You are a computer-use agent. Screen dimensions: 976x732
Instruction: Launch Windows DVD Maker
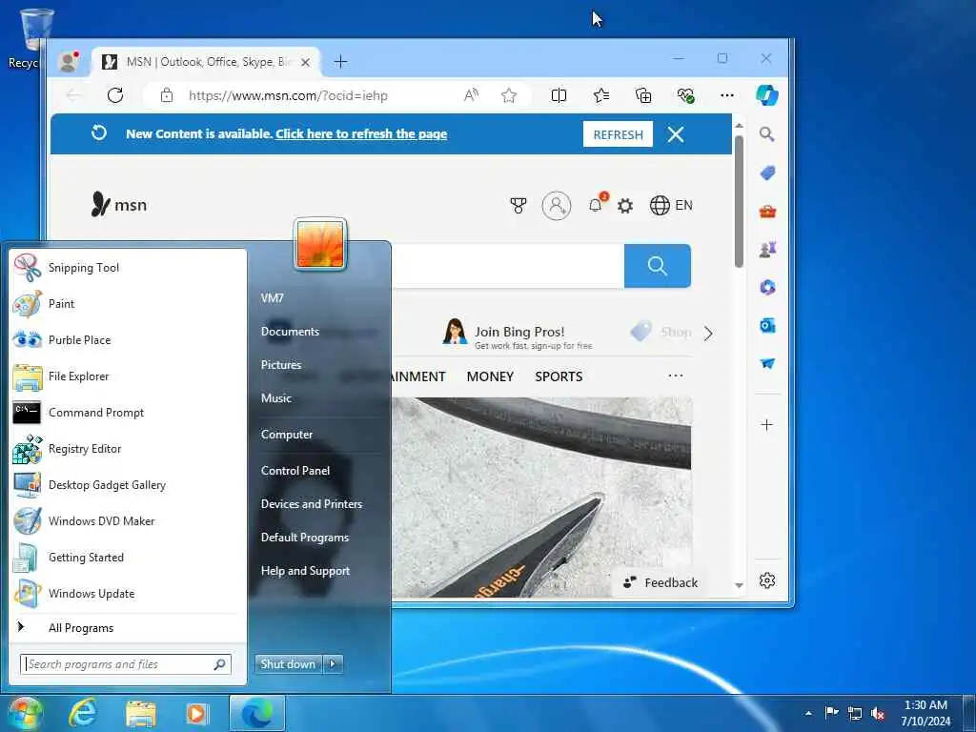tap(128, 521)
